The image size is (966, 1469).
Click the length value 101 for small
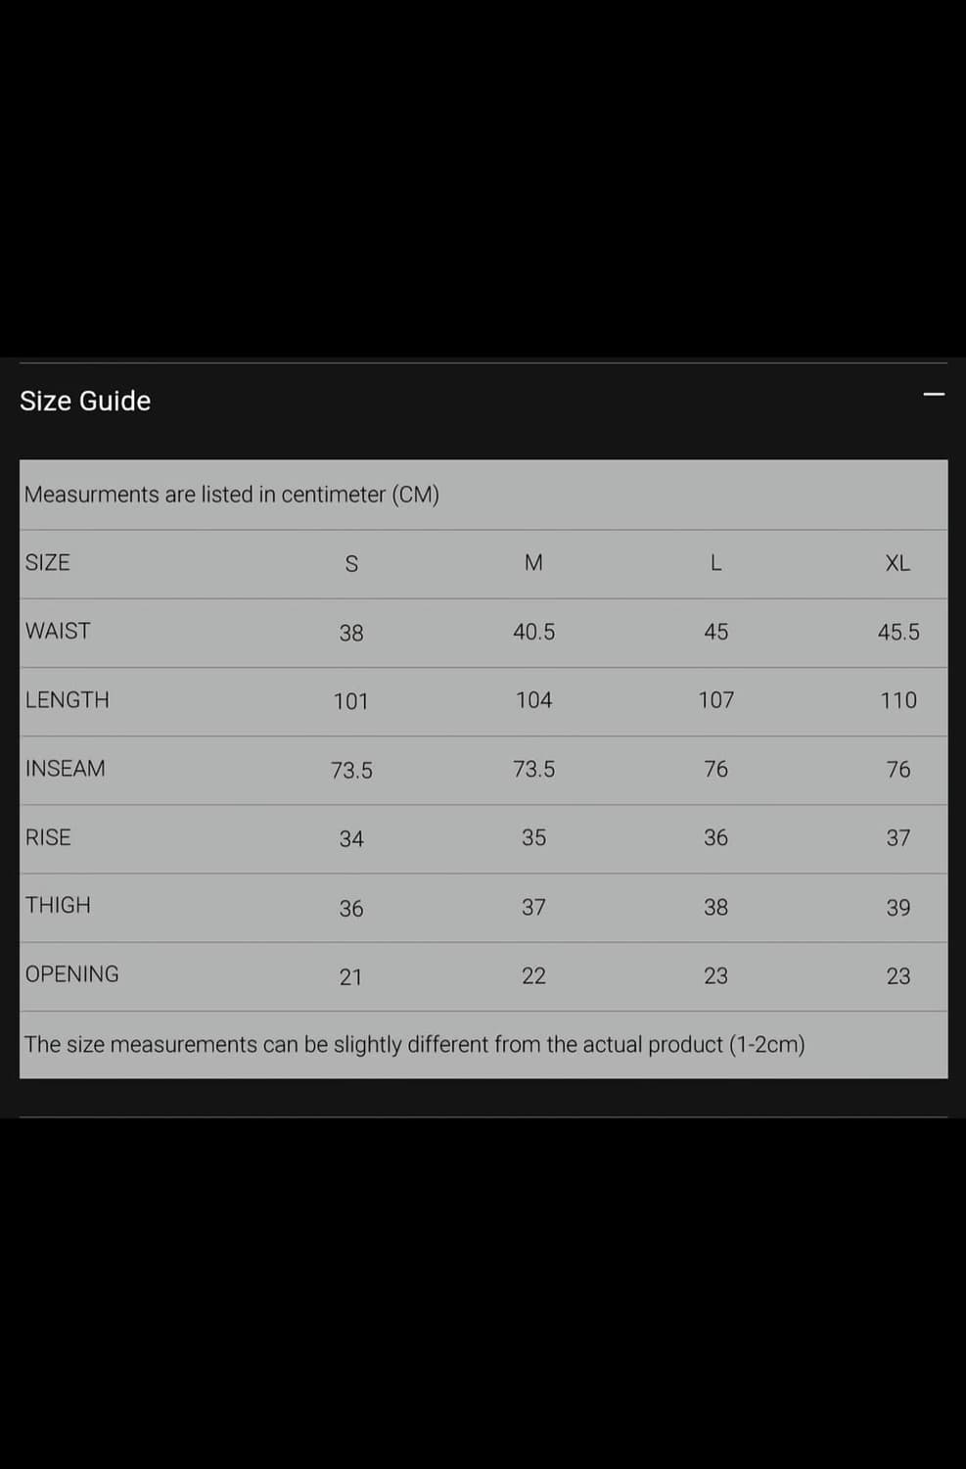click(x=351, y=701)
